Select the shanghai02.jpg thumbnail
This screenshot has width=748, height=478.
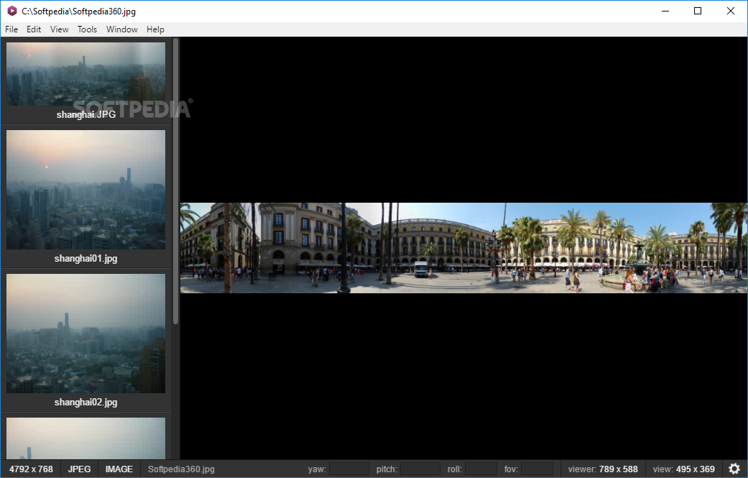coord(86,333)
